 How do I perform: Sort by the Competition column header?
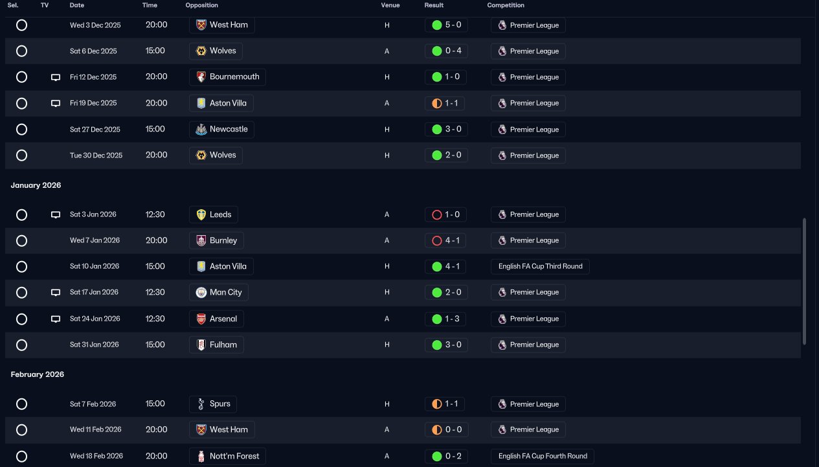pyautogui.click(x=506, y=5)
